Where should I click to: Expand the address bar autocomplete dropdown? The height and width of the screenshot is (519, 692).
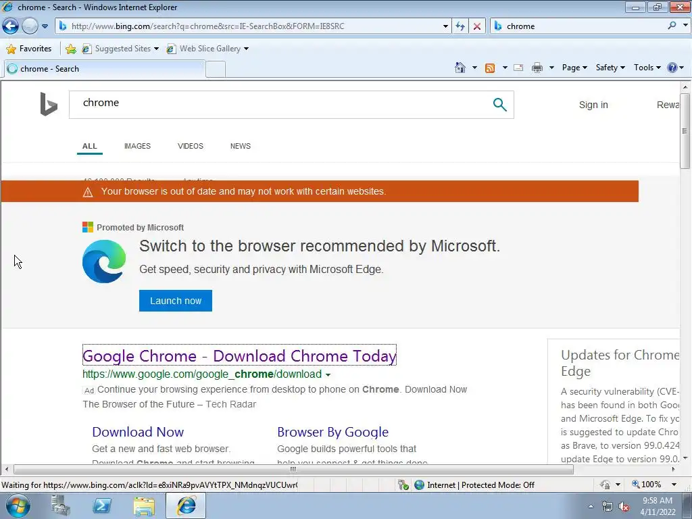coord(445,26)
